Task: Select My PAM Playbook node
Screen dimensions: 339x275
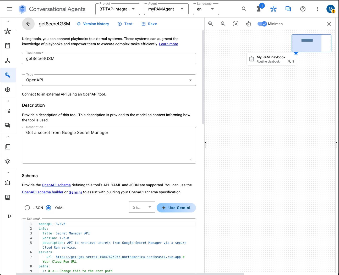Action: (x=271, y=59)
